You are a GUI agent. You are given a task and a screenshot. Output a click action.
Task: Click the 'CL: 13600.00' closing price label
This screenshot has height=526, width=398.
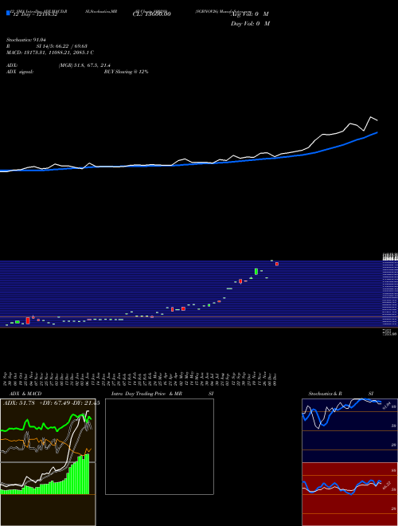152,14
